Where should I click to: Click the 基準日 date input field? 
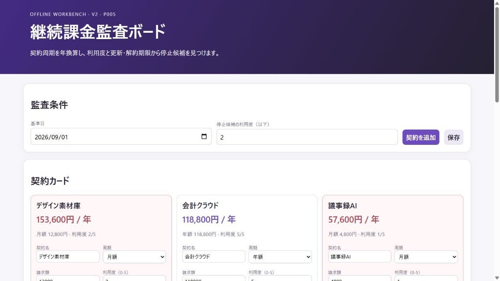pyautogui.click(x=121, y=137)
